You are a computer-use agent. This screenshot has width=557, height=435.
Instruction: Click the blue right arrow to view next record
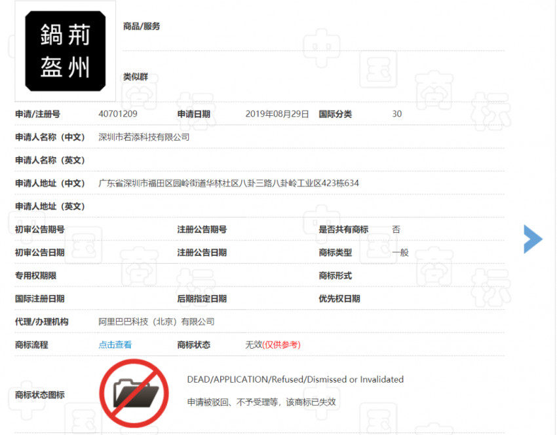click(x=534, y=239)
